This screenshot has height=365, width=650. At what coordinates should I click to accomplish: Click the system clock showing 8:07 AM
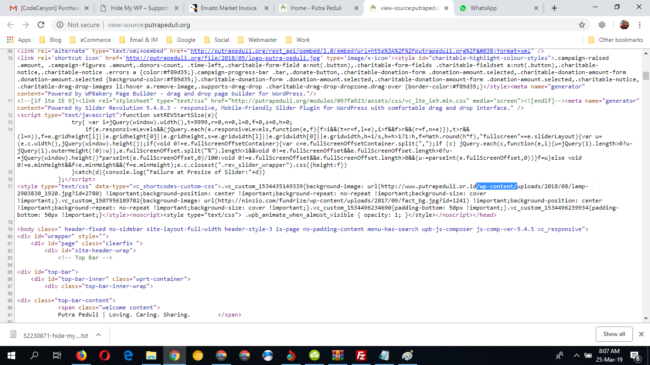(609, 355)
